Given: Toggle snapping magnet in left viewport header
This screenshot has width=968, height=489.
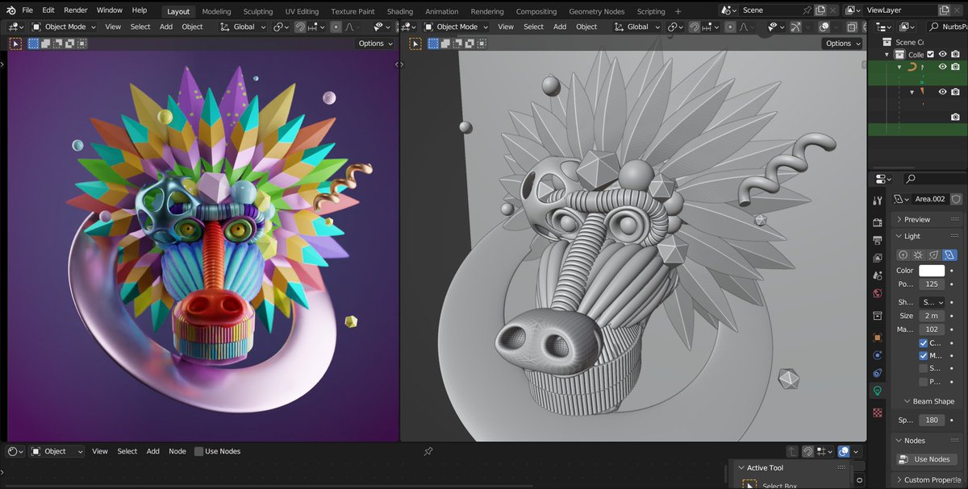Looking at the screenshot, I should tap(300, 27).
